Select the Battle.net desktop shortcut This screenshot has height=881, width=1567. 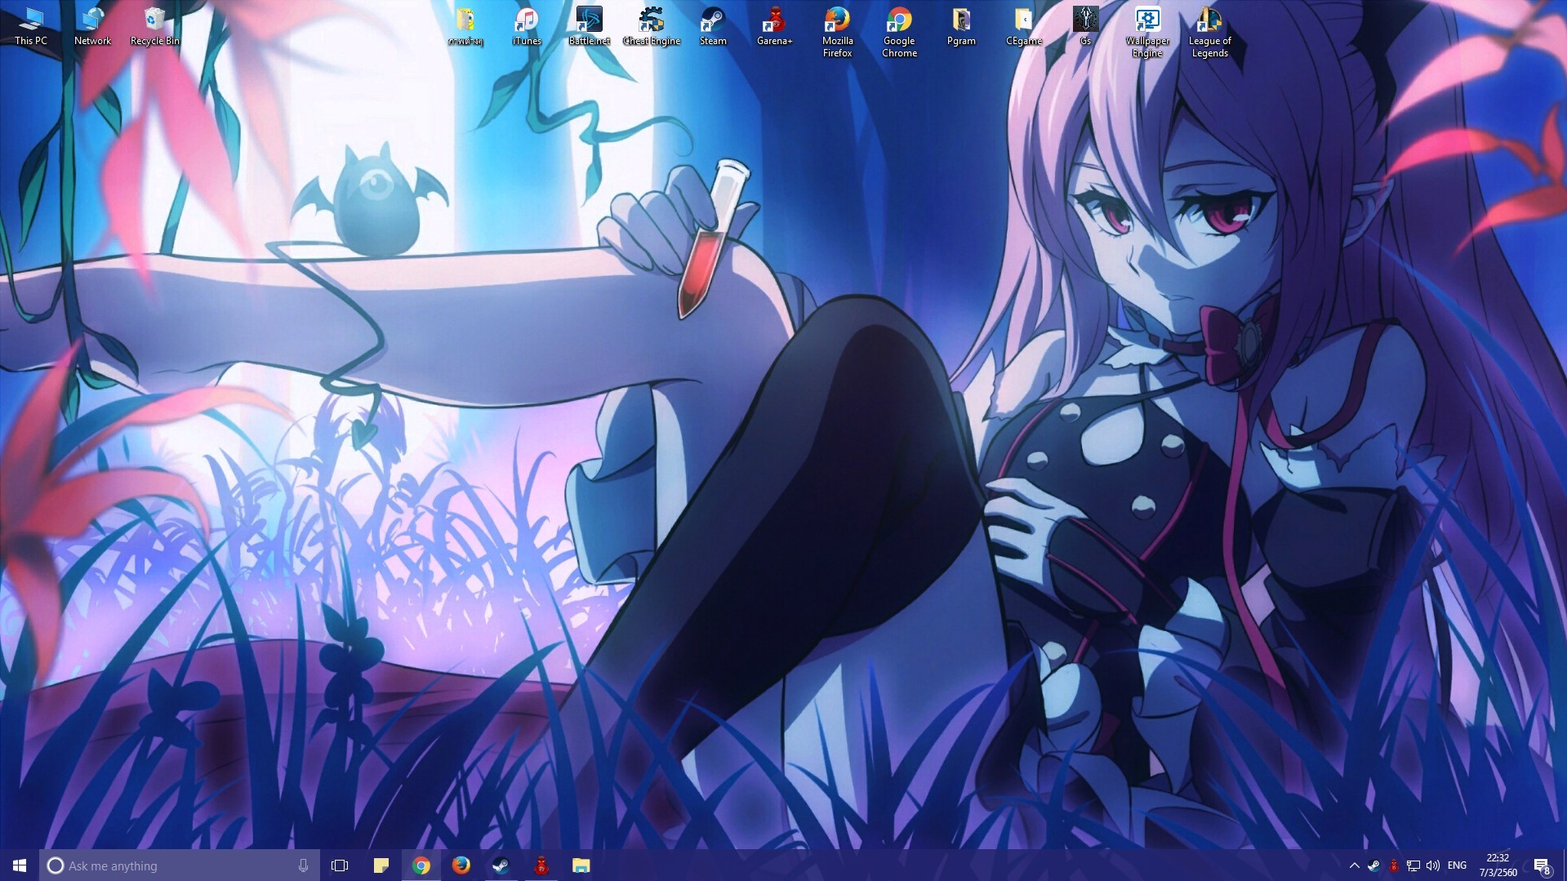point(589,26)
